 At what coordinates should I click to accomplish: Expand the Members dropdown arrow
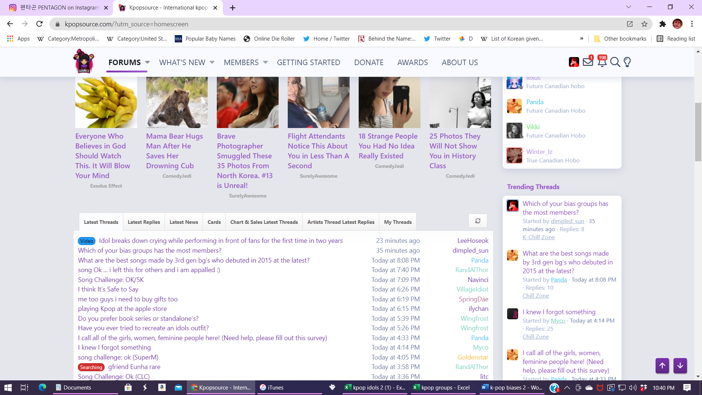pos(265,63)
